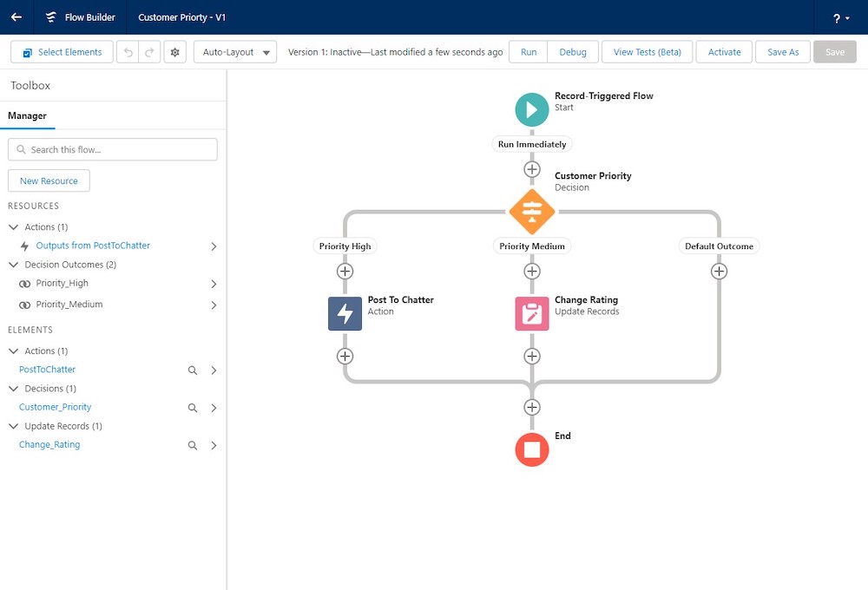Expand chevron beside Priority_High
The image size is (868, 590).
(214, 284)
